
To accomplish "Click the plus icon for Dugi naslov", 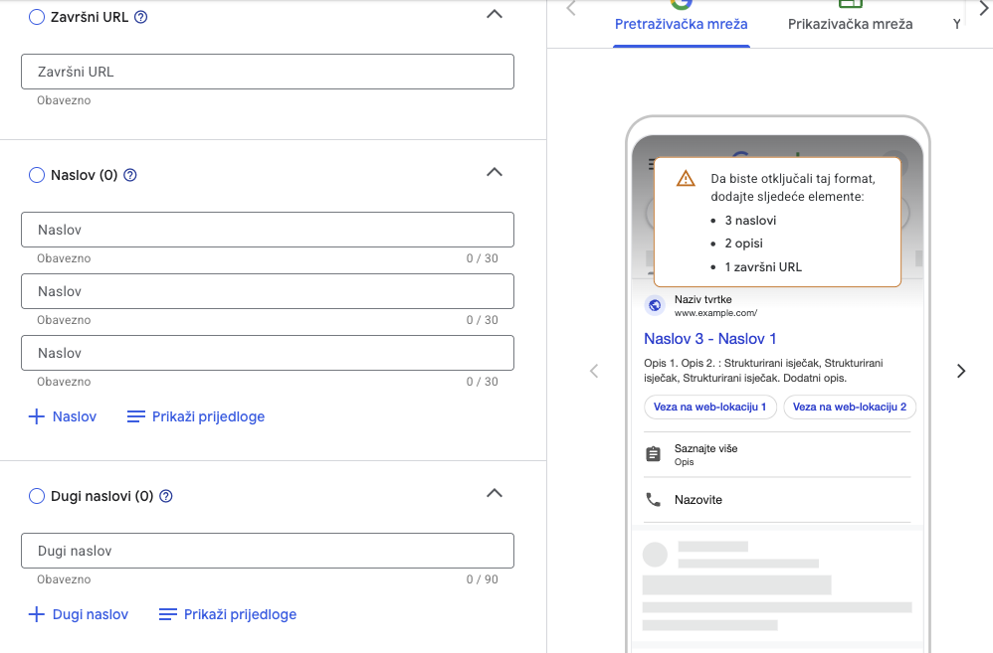I will click(37, 614).
